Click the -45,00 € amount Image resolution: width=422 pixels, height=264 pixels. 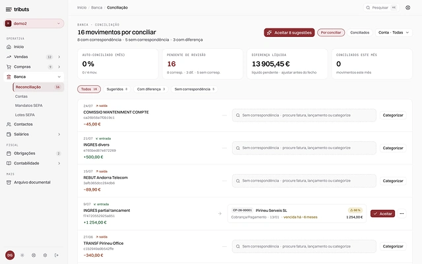coord(92,124)
